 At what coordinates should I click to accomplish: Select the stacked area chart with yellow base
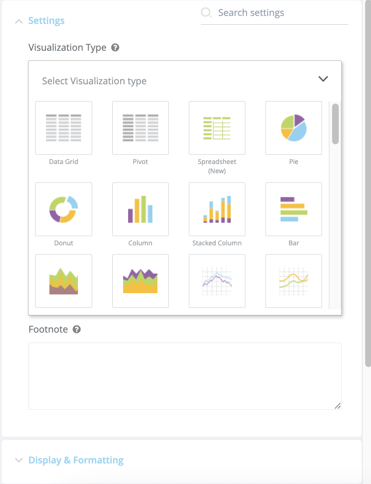pyautogui.click(x=140, y=281)
